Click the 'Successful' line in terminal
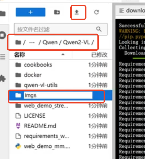The width and height of the screenshot is (145, 159). pos(132,26)
